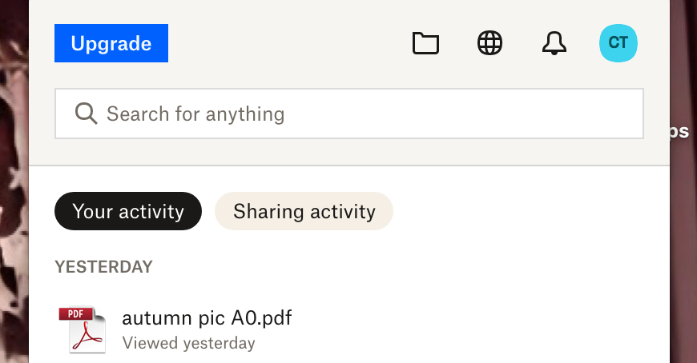The width and height of the screenshot is (697, 363).
Task: Click the blank area right of the YESTERDAY label
Action: [x=401, y=266]
